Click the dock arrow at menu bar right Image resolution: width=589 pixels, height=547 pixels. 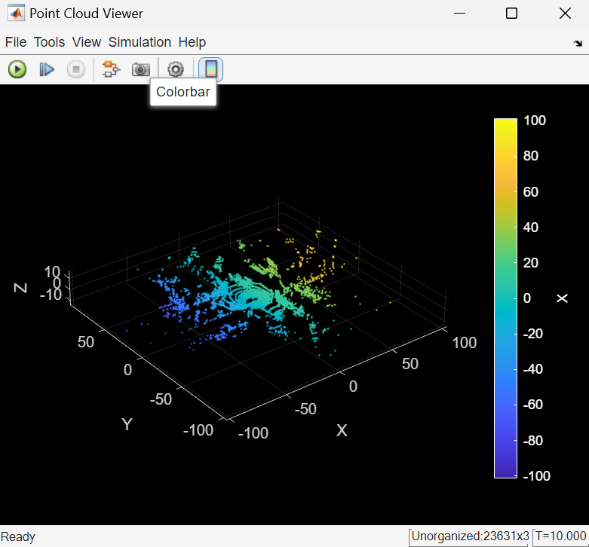[578, 43]
